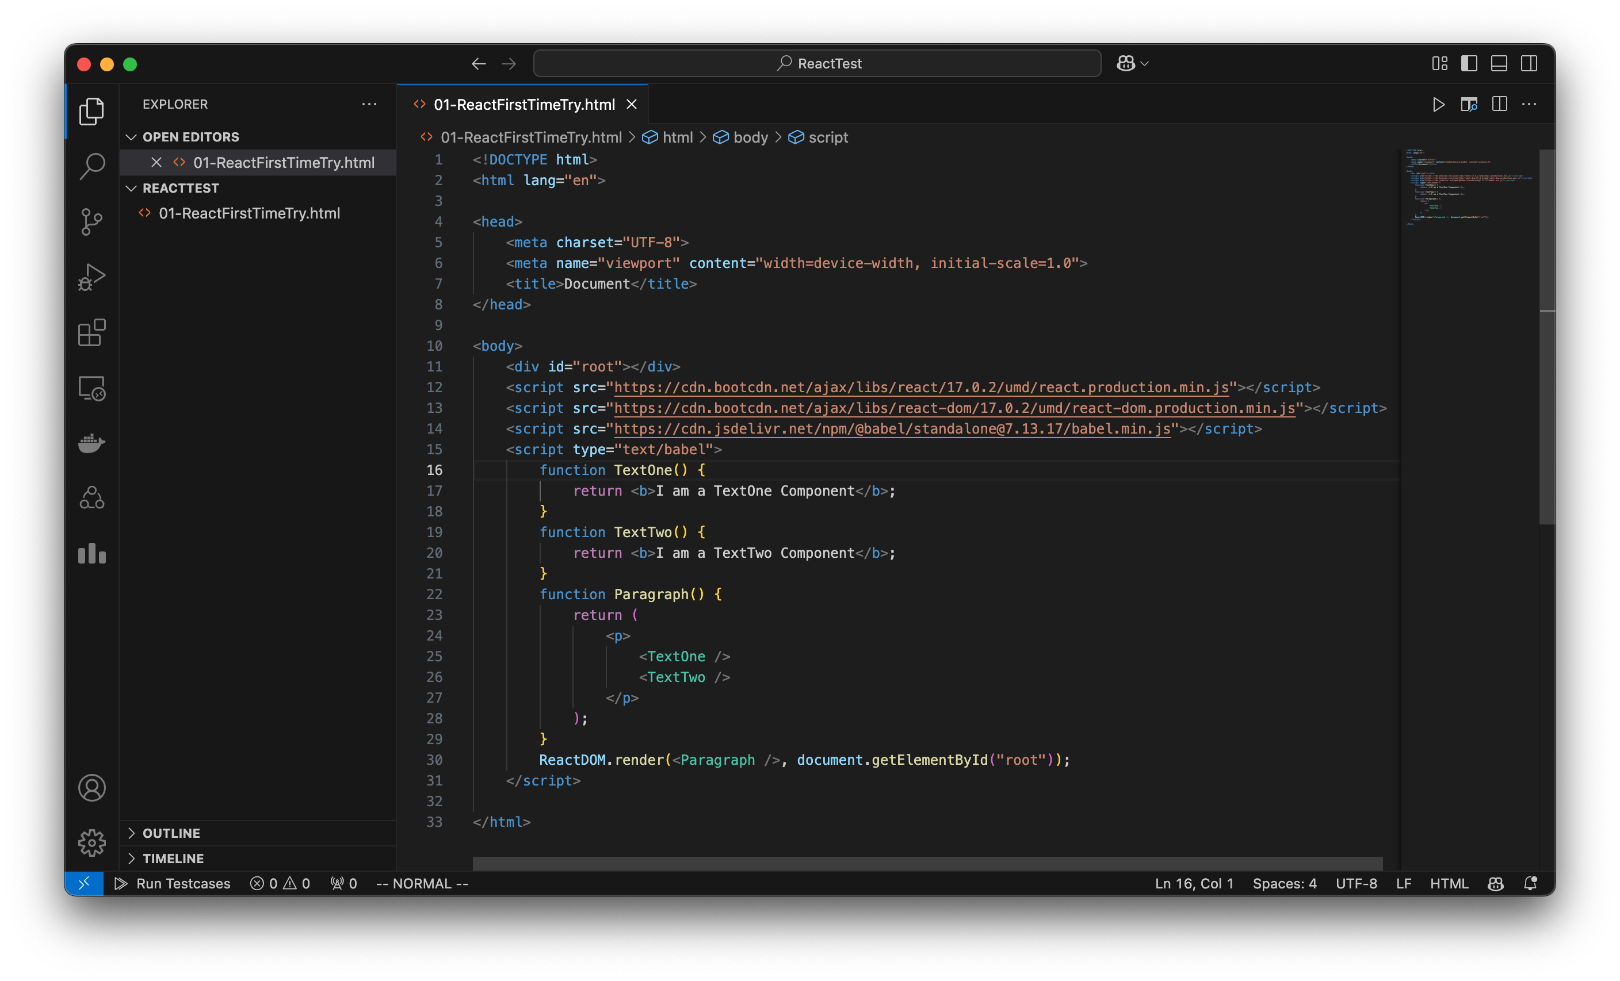
Task: Open notifications from the bell icon
Action: tap(1531, 883)
